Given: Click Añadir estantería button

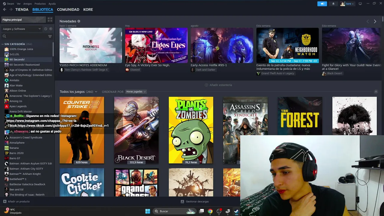Looking at the screenshot, I should (218, 85).
